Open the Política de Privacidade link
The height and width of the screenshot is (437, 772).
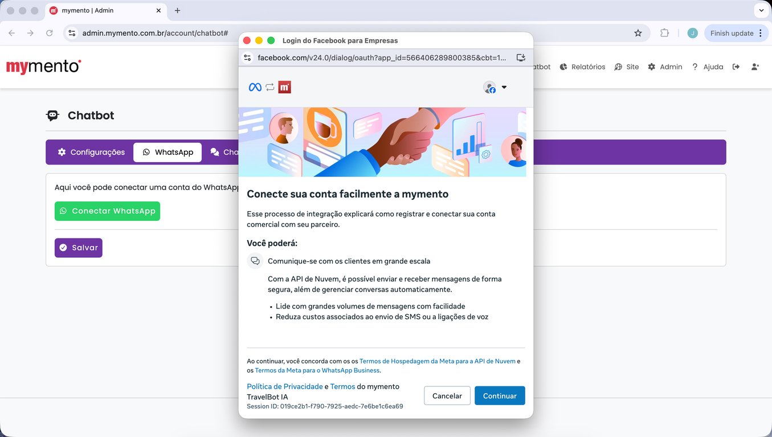click(x=285, y=386)
